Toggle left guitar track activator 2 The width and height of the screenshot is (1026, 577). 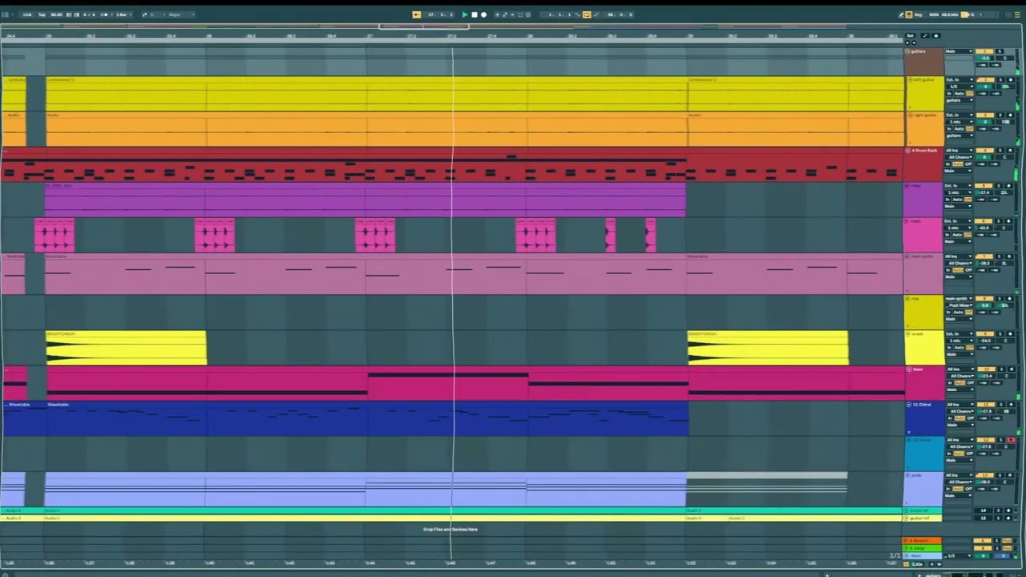click(x=985, y=79)
